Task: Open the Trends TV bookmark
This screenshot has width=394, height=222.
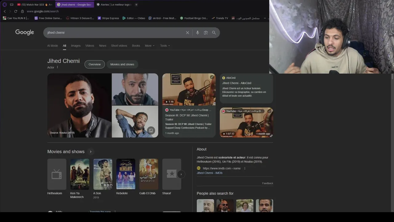Action: 220,18
